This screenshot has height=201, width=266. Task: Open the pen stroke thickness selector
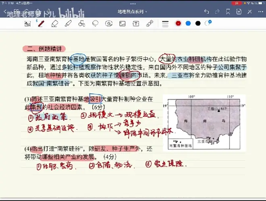click(165, 23)
